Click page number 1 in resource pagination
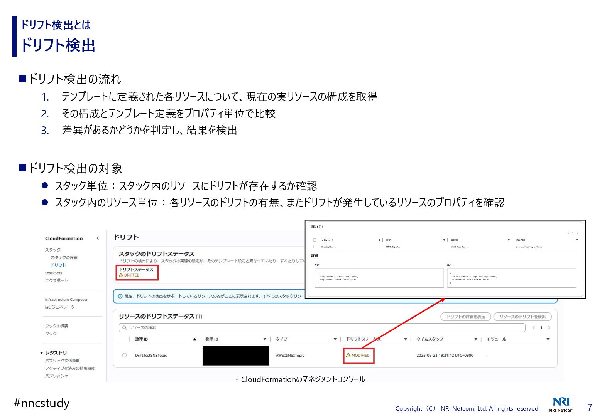 pos(541,328)
